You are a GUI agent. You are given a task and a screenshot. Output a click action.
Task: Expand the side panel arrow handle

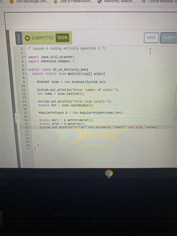(x=18, y=118)
